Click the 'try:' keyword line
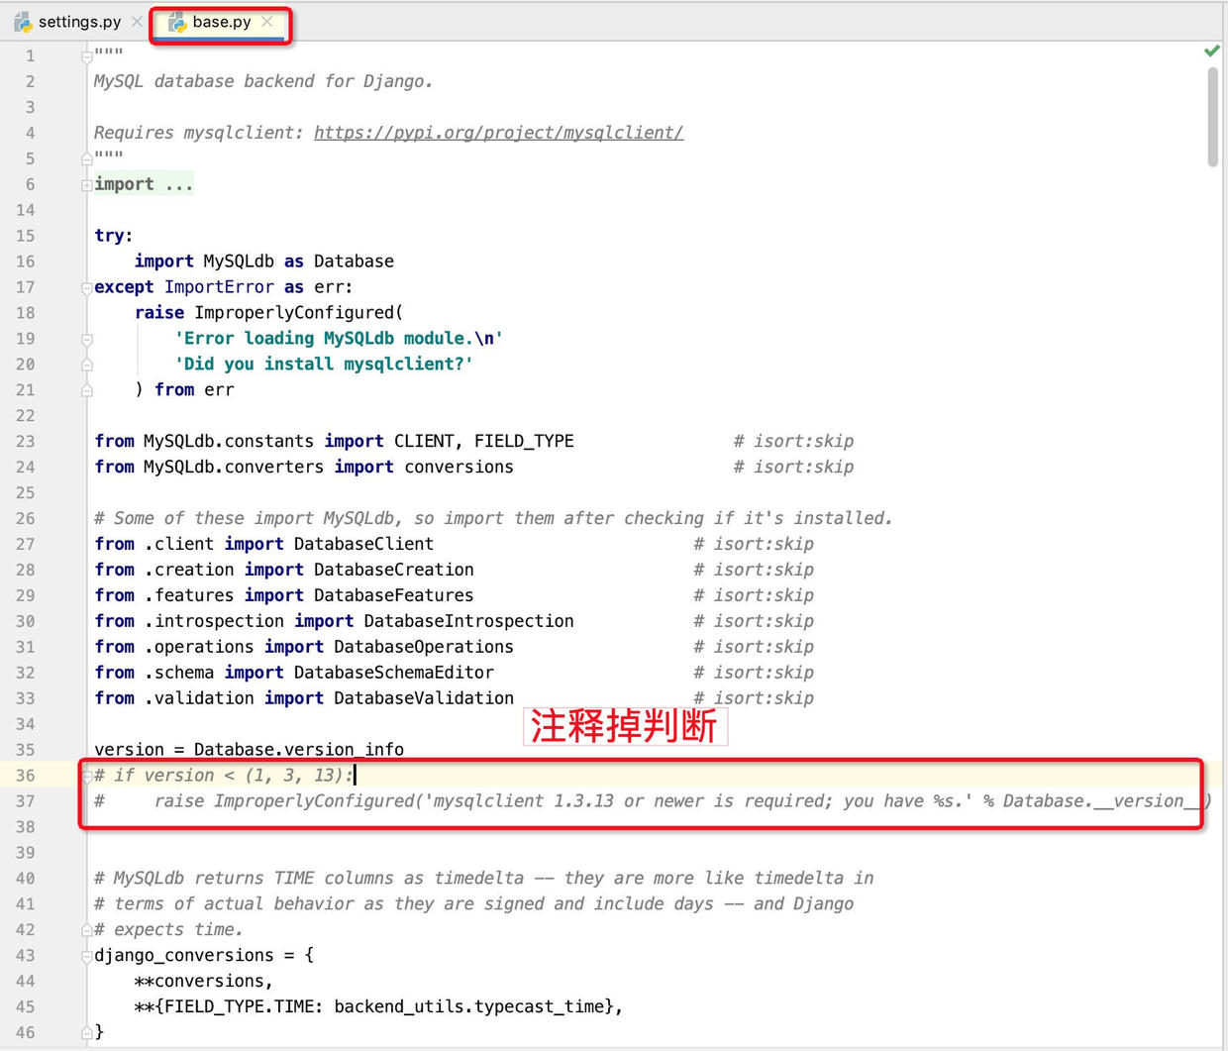 click(x=114, y=236)
